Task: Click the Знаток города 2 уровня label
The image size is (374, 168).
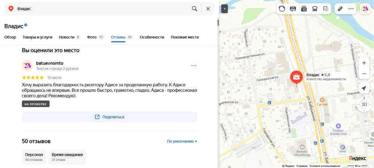Action: pyautogui.click(x=57, y=69)
